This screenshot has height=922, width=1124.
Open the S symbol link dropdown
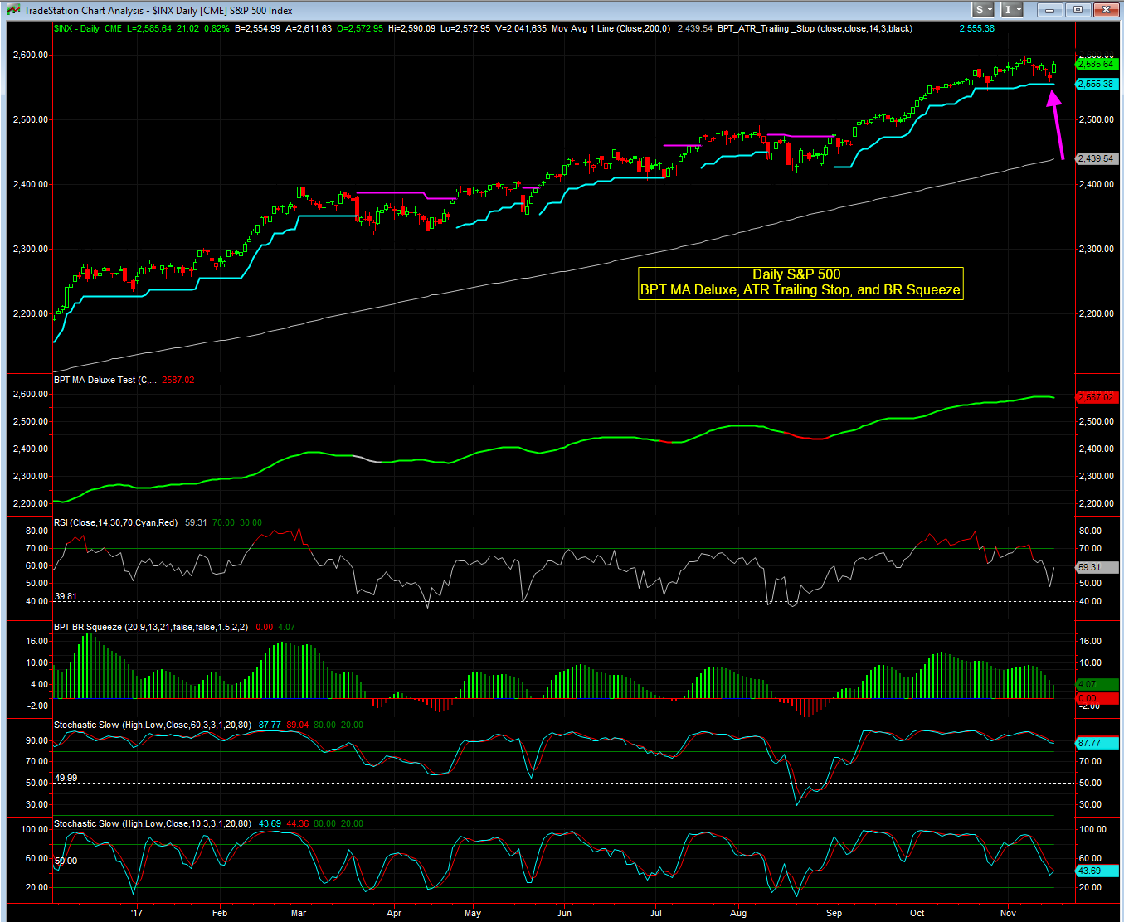point(983,10)
